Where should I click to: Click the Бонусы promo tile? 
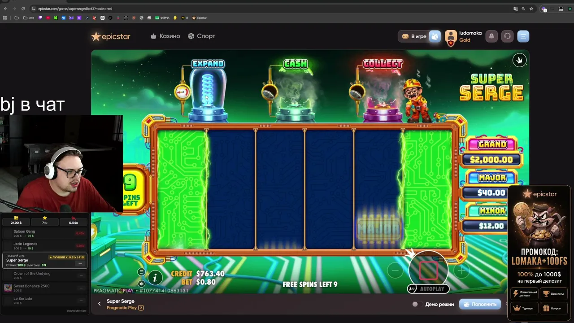tap(554, 308)
